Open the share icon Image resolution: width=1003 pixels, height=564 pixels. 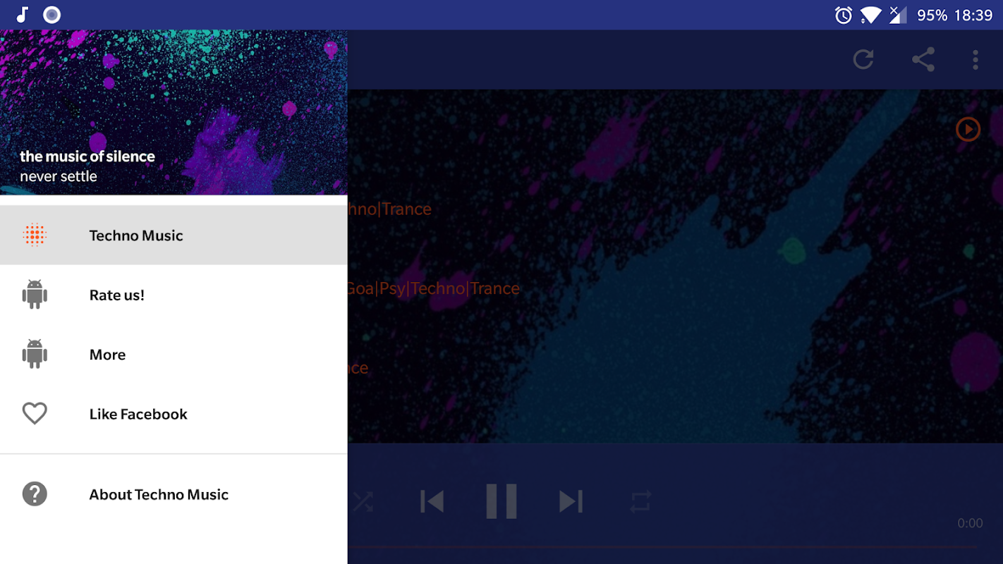[923, 59]
